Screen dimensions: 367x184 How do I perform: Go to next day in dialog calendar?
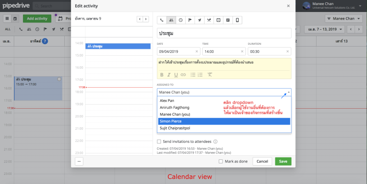point(146,19)
